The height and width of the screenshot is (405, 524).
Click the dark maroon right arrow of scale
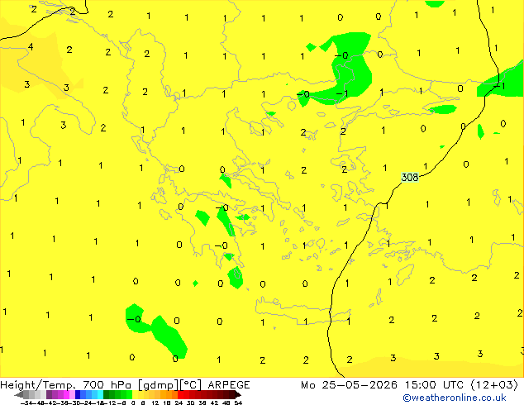[238, 394]
